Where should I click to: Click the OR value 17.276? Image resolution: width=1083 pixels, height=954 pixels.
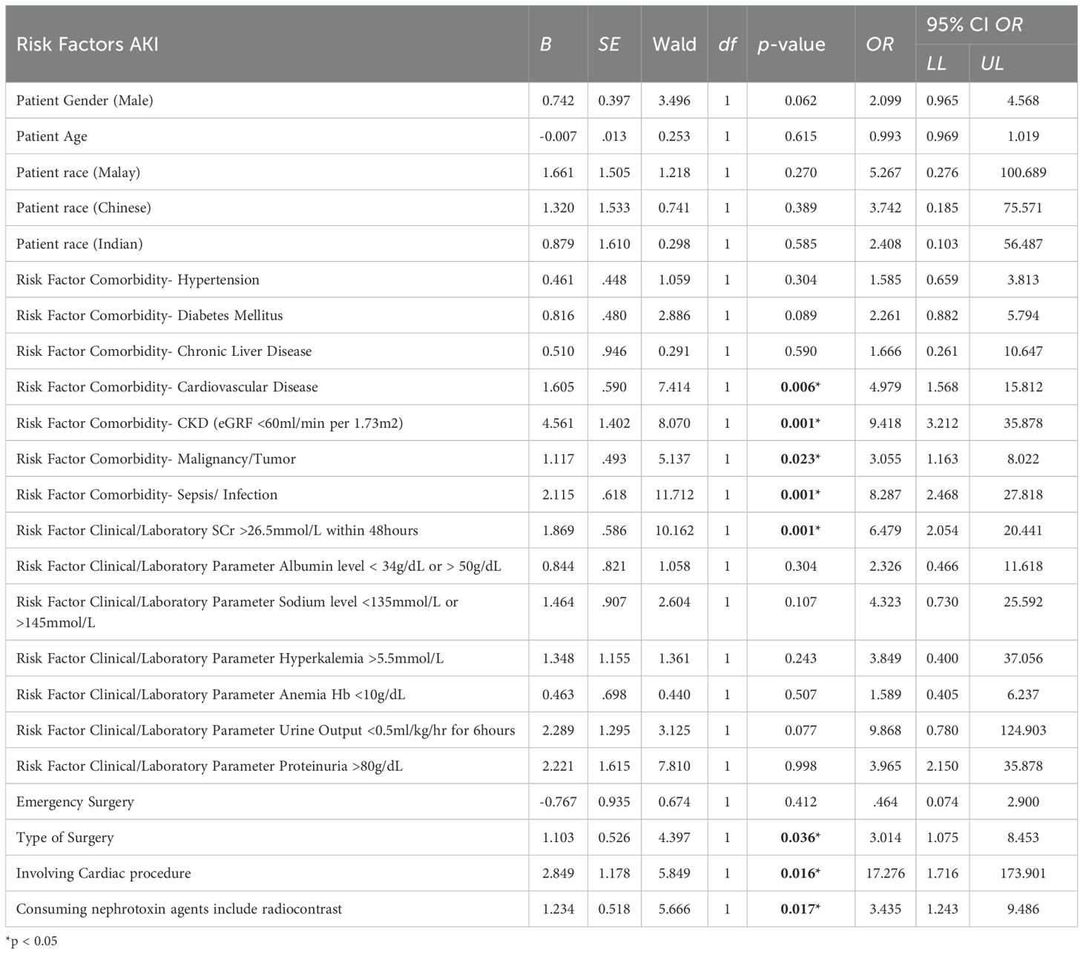coord(885,873)
